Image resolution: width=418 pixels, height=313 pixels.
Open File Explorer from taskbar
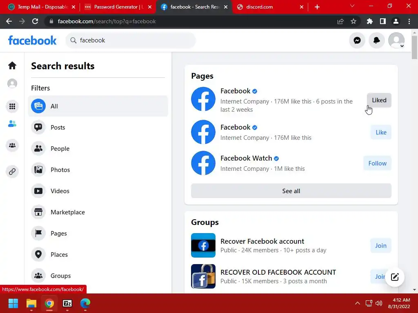pyautogui.click(x=31, y=303)
